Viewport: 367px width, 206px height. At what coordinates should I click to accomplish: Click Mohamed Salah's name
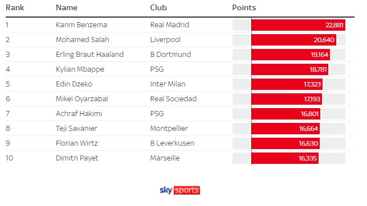coord(83,39)
